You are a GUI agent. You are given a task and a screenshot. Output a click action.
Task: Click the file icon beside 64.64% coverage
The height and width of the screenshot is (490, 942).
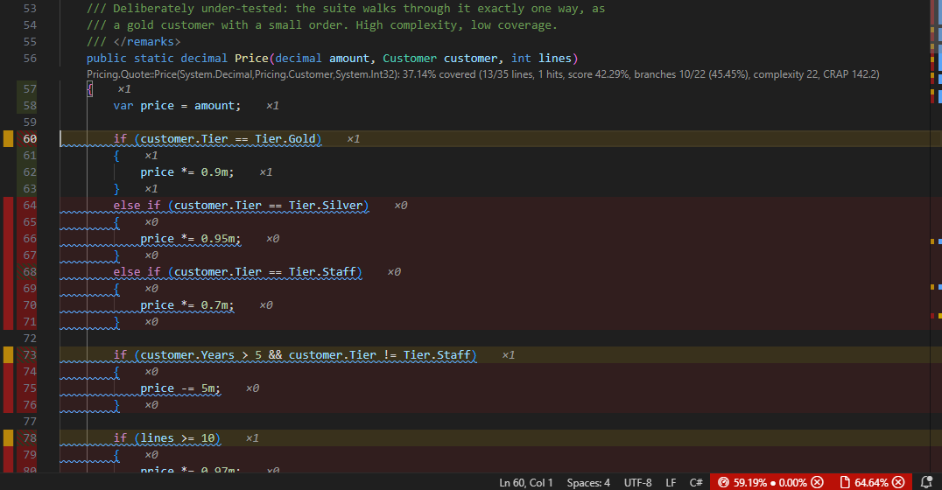pyautogui.click(x=845, y=482)
